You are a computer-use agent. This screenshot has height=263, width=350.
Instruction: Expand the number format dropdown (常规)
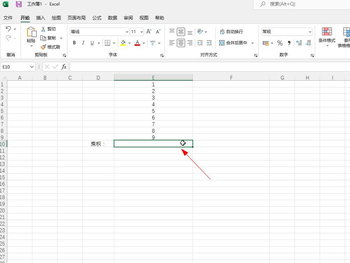click(x=310, y=32)
